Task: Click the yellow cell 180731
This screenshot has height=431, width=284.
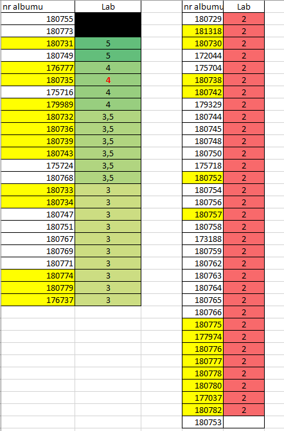Action: click(x=38, y=44)
